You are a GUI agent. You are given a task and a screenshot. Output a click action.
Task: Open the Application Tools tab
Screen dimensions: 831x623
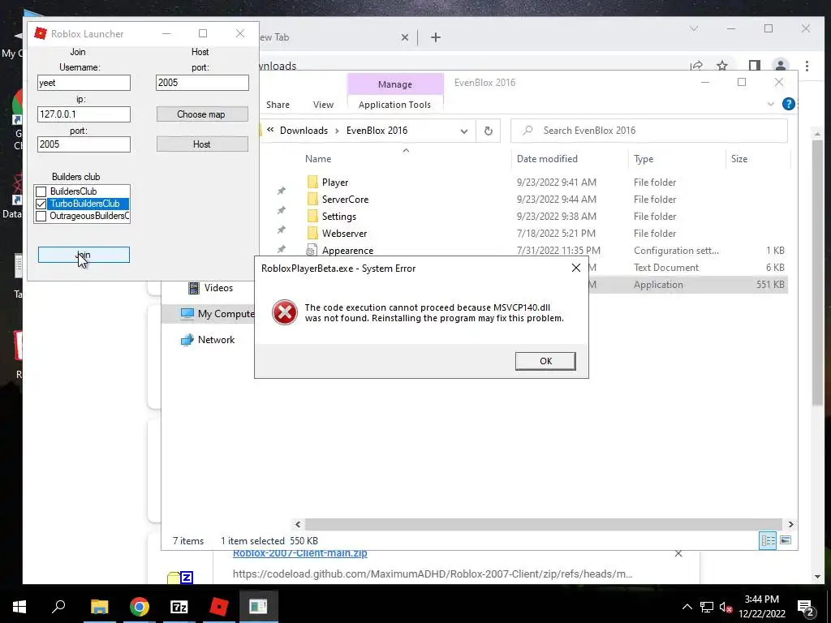[x=395, y=105]
